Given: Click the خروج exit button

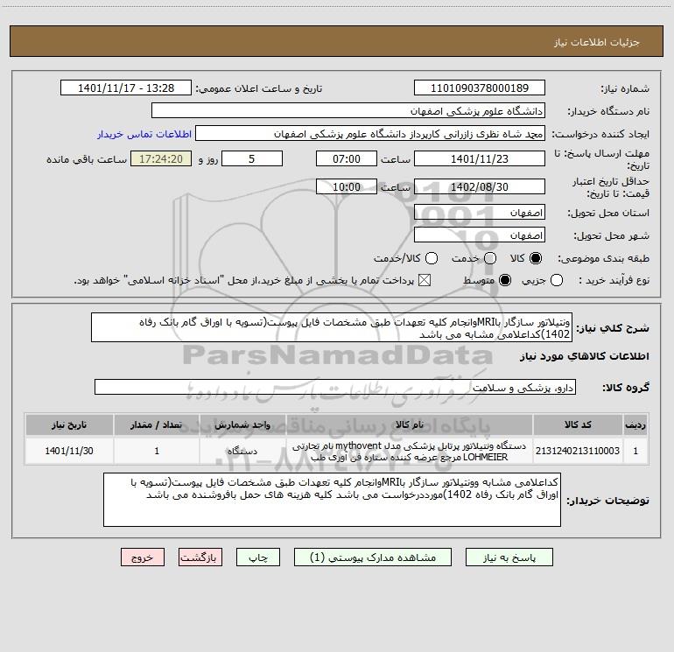Looking at the screenshot, I should [143, 557].
